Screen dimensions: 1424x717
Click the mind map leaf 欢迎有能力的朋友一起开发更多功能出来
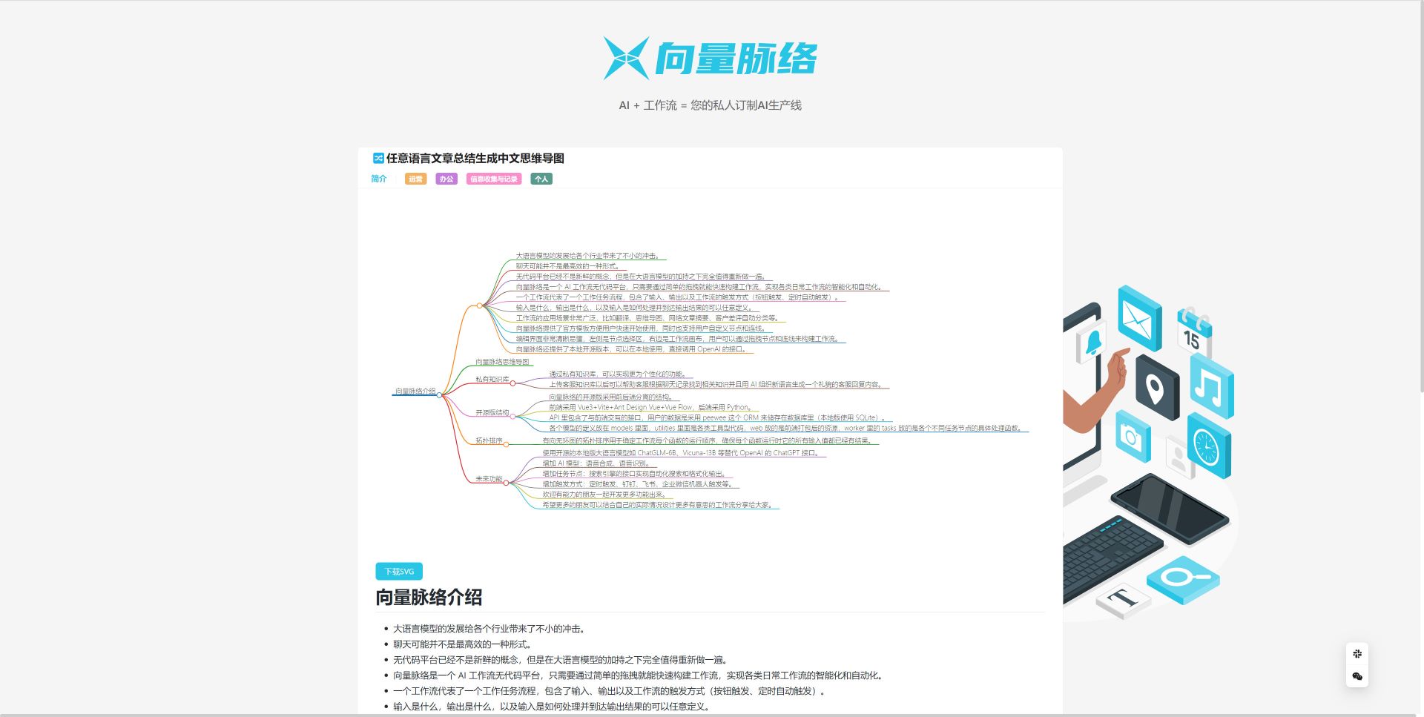click(x=604, y=495)
